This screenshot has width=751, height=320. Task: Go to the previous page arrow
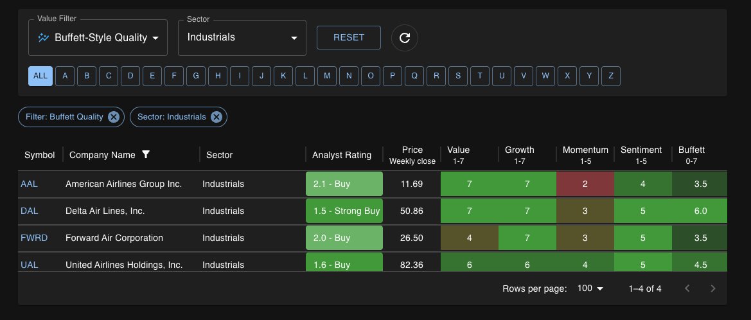click(x=687, y=289)
